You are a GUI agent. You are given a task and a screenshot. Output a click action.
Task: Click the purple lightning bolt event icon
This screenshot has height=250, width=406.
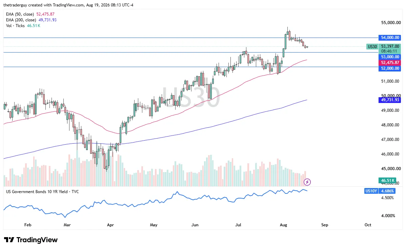pos(307,182)
